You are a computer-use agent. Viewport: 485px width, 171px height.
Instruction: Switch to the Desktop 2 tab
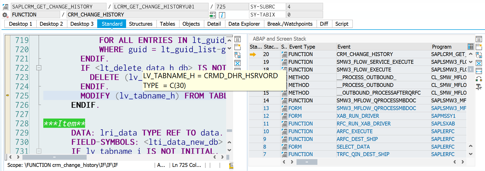tap(51, 24)
